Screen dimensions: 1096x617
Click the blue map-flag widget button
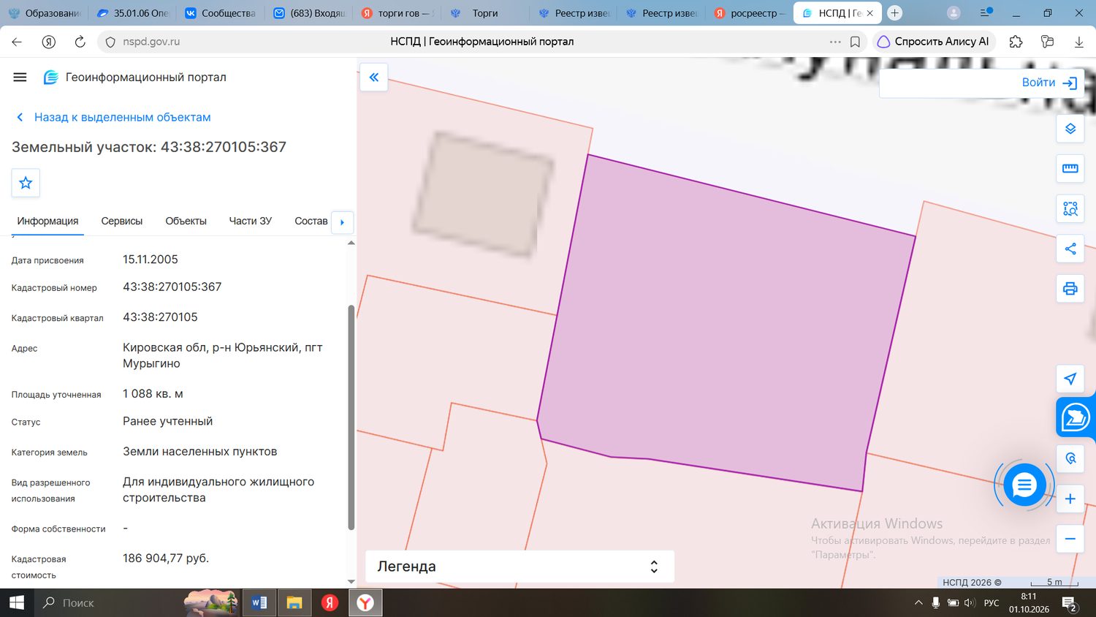tap(1075, 418)
